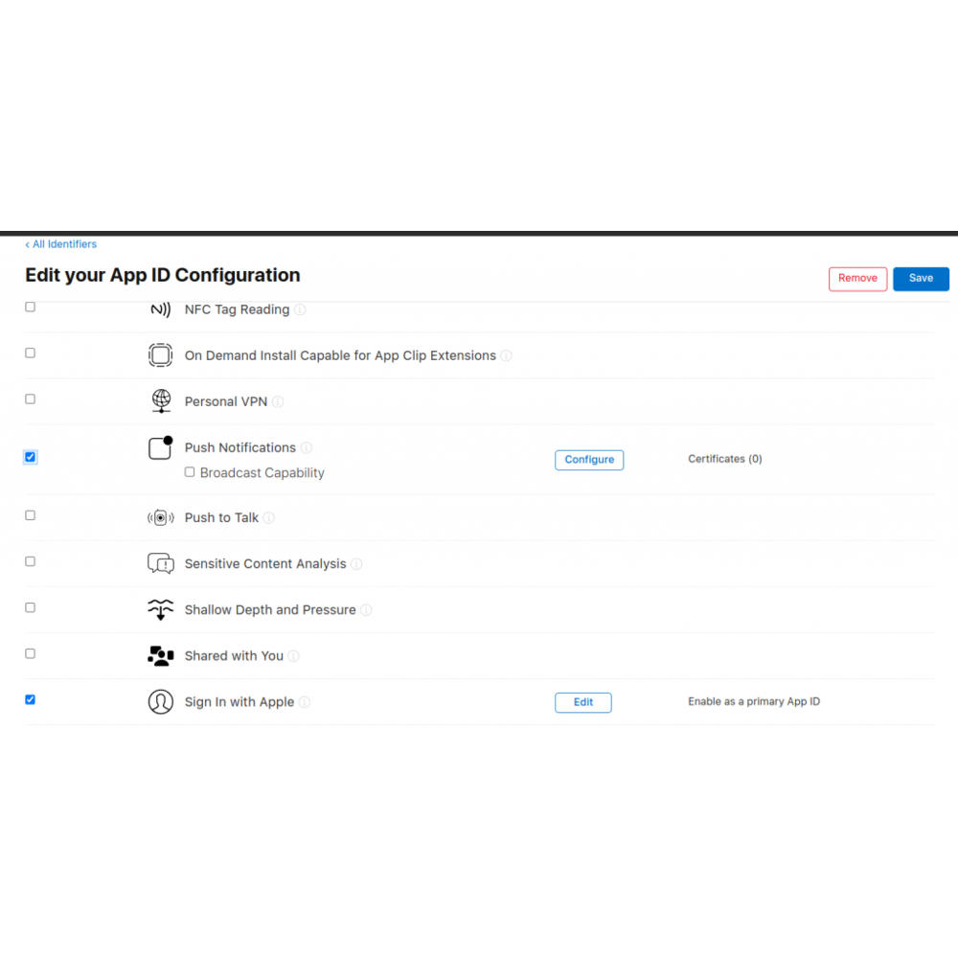Show info for Sign In with Apple
The image size is (958, 958).
(x=305, y=702)
